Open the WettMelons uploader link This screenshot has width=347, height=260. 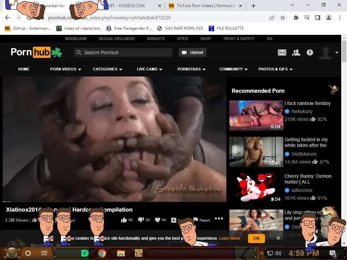[304, 154]
